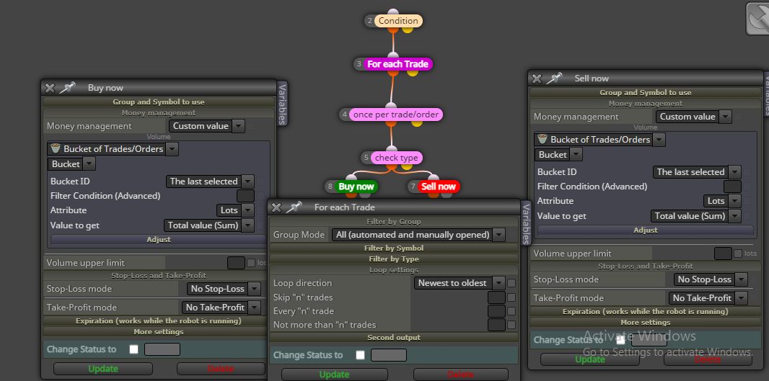This screenshot has height=381, width=769.
Task: Toggle the Not more than "n" trades checkbox
Action: [x=511, y=325]
